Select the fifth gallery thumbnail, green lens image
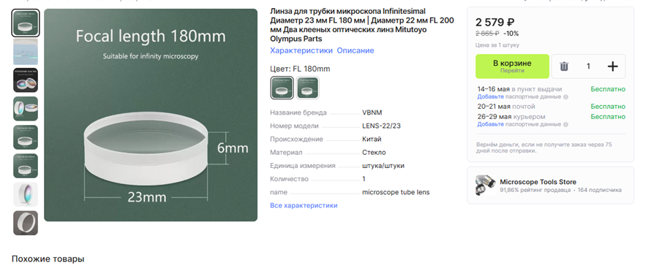 coord(26,137)
